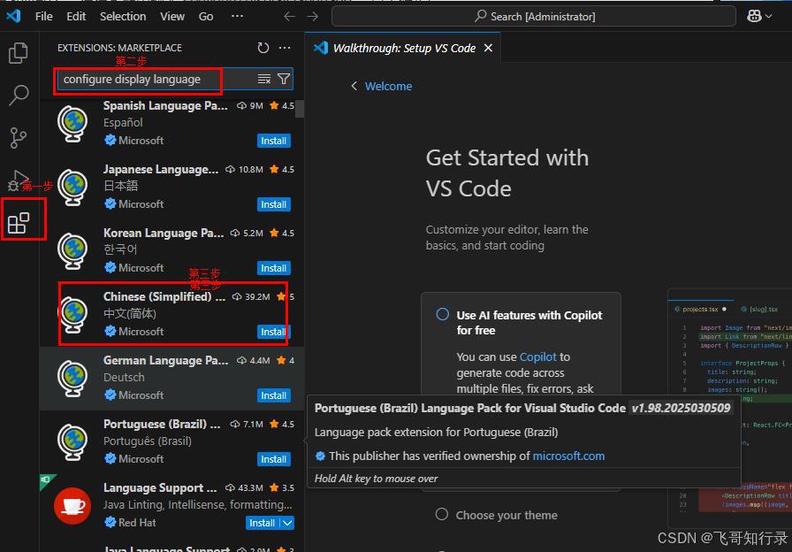Click the EXTENSIONS: MARKETPLACE panel header
Viewport: 792px width, 552px height.
coord(119,48)
